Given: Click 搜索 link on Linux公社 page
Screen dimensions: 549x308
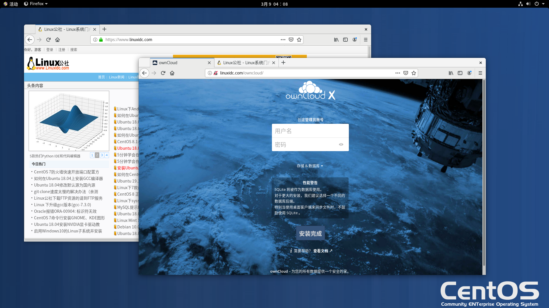Looking at the screenshot, I should (74, 50).
